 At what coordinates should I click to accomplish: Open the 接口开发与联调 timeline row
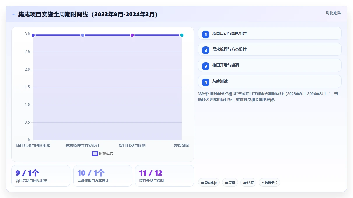point(270,65)
